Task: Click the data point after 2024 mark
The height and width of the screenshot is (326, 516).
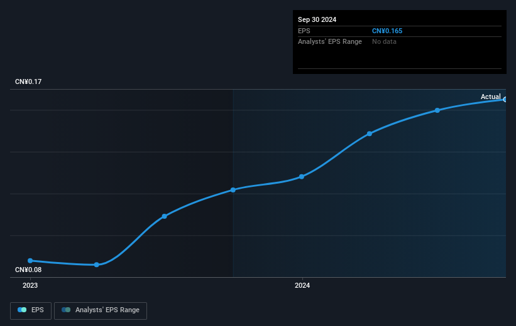Action: tap(370, 134)
